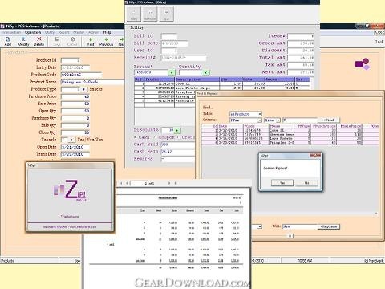Click the Product Name input field

tap(93, 82)
